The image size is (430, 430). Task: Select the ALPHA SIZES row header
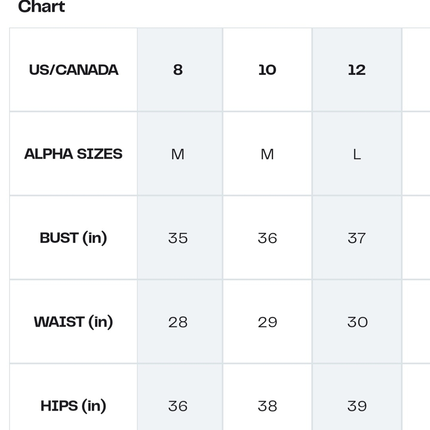click(74, 154)
